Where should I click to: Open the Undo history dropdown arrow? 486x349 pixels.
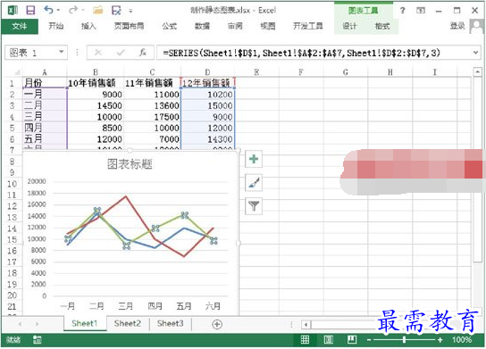click(58, 11)
